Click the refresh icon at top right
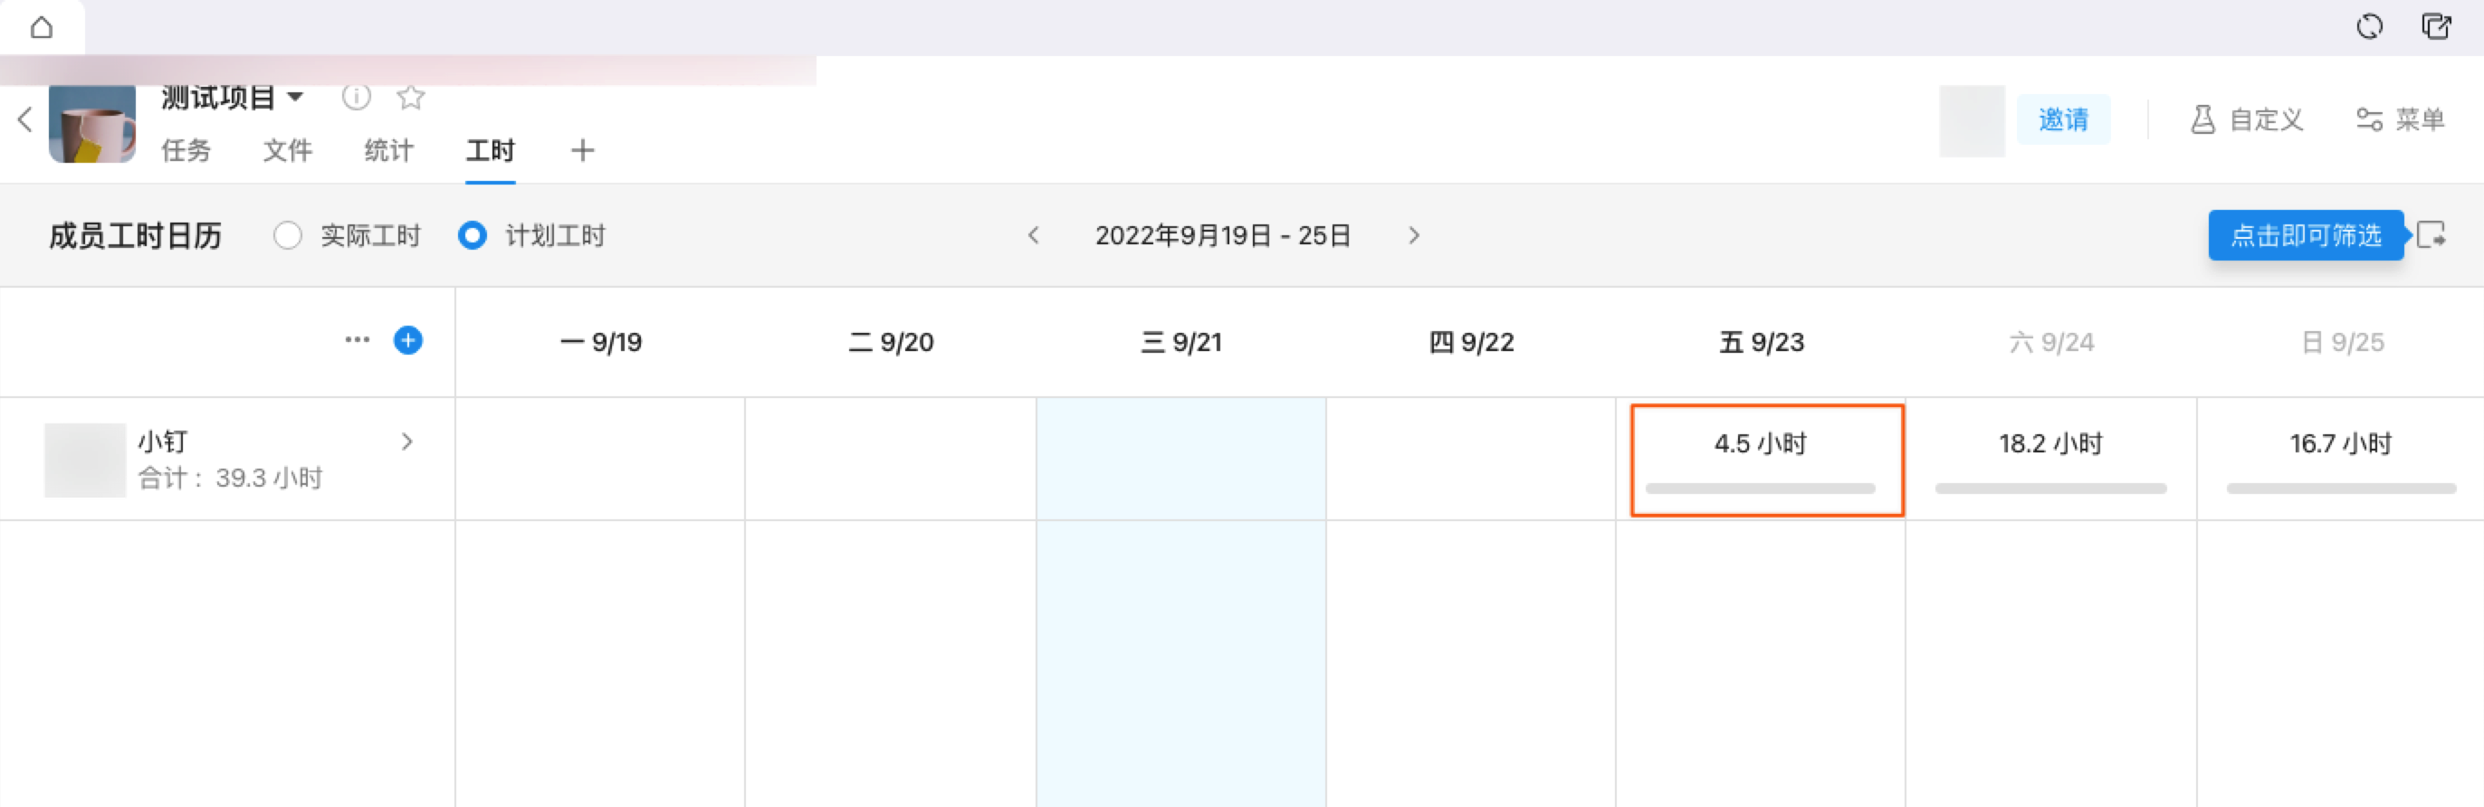 coord(2368,27)
